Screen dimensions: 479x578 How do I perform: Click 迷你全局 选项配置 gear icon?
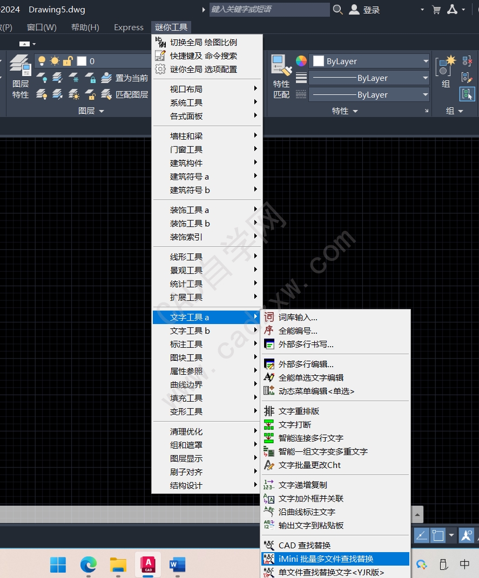coord(160,69)
